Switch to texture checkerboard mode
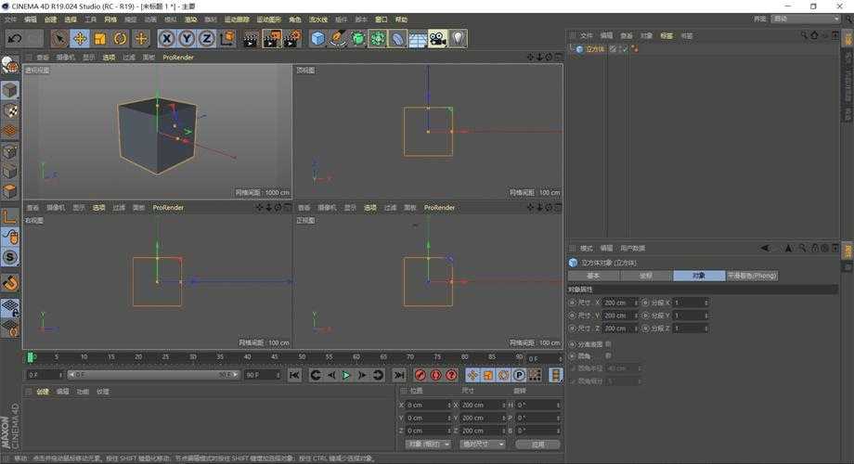Viewport: 854px width, 464px height. pos(10,111)
